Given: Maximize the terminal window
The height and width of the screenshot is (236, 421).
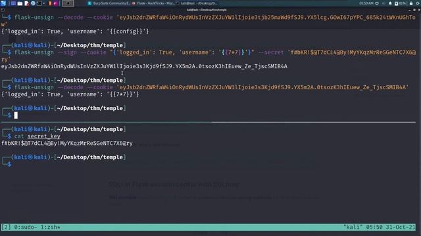Looking at the screenshot, I should coord(414,10).
